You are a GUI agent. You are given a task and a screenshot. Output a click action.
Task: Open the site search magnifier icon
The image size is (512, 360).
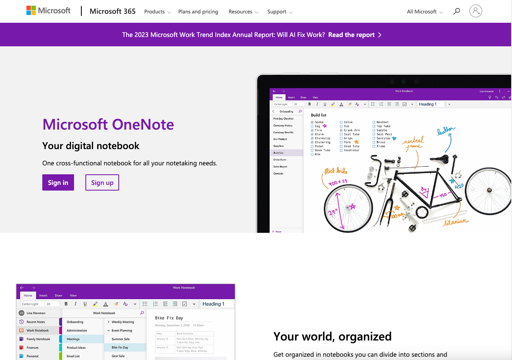tap(457, 11)
